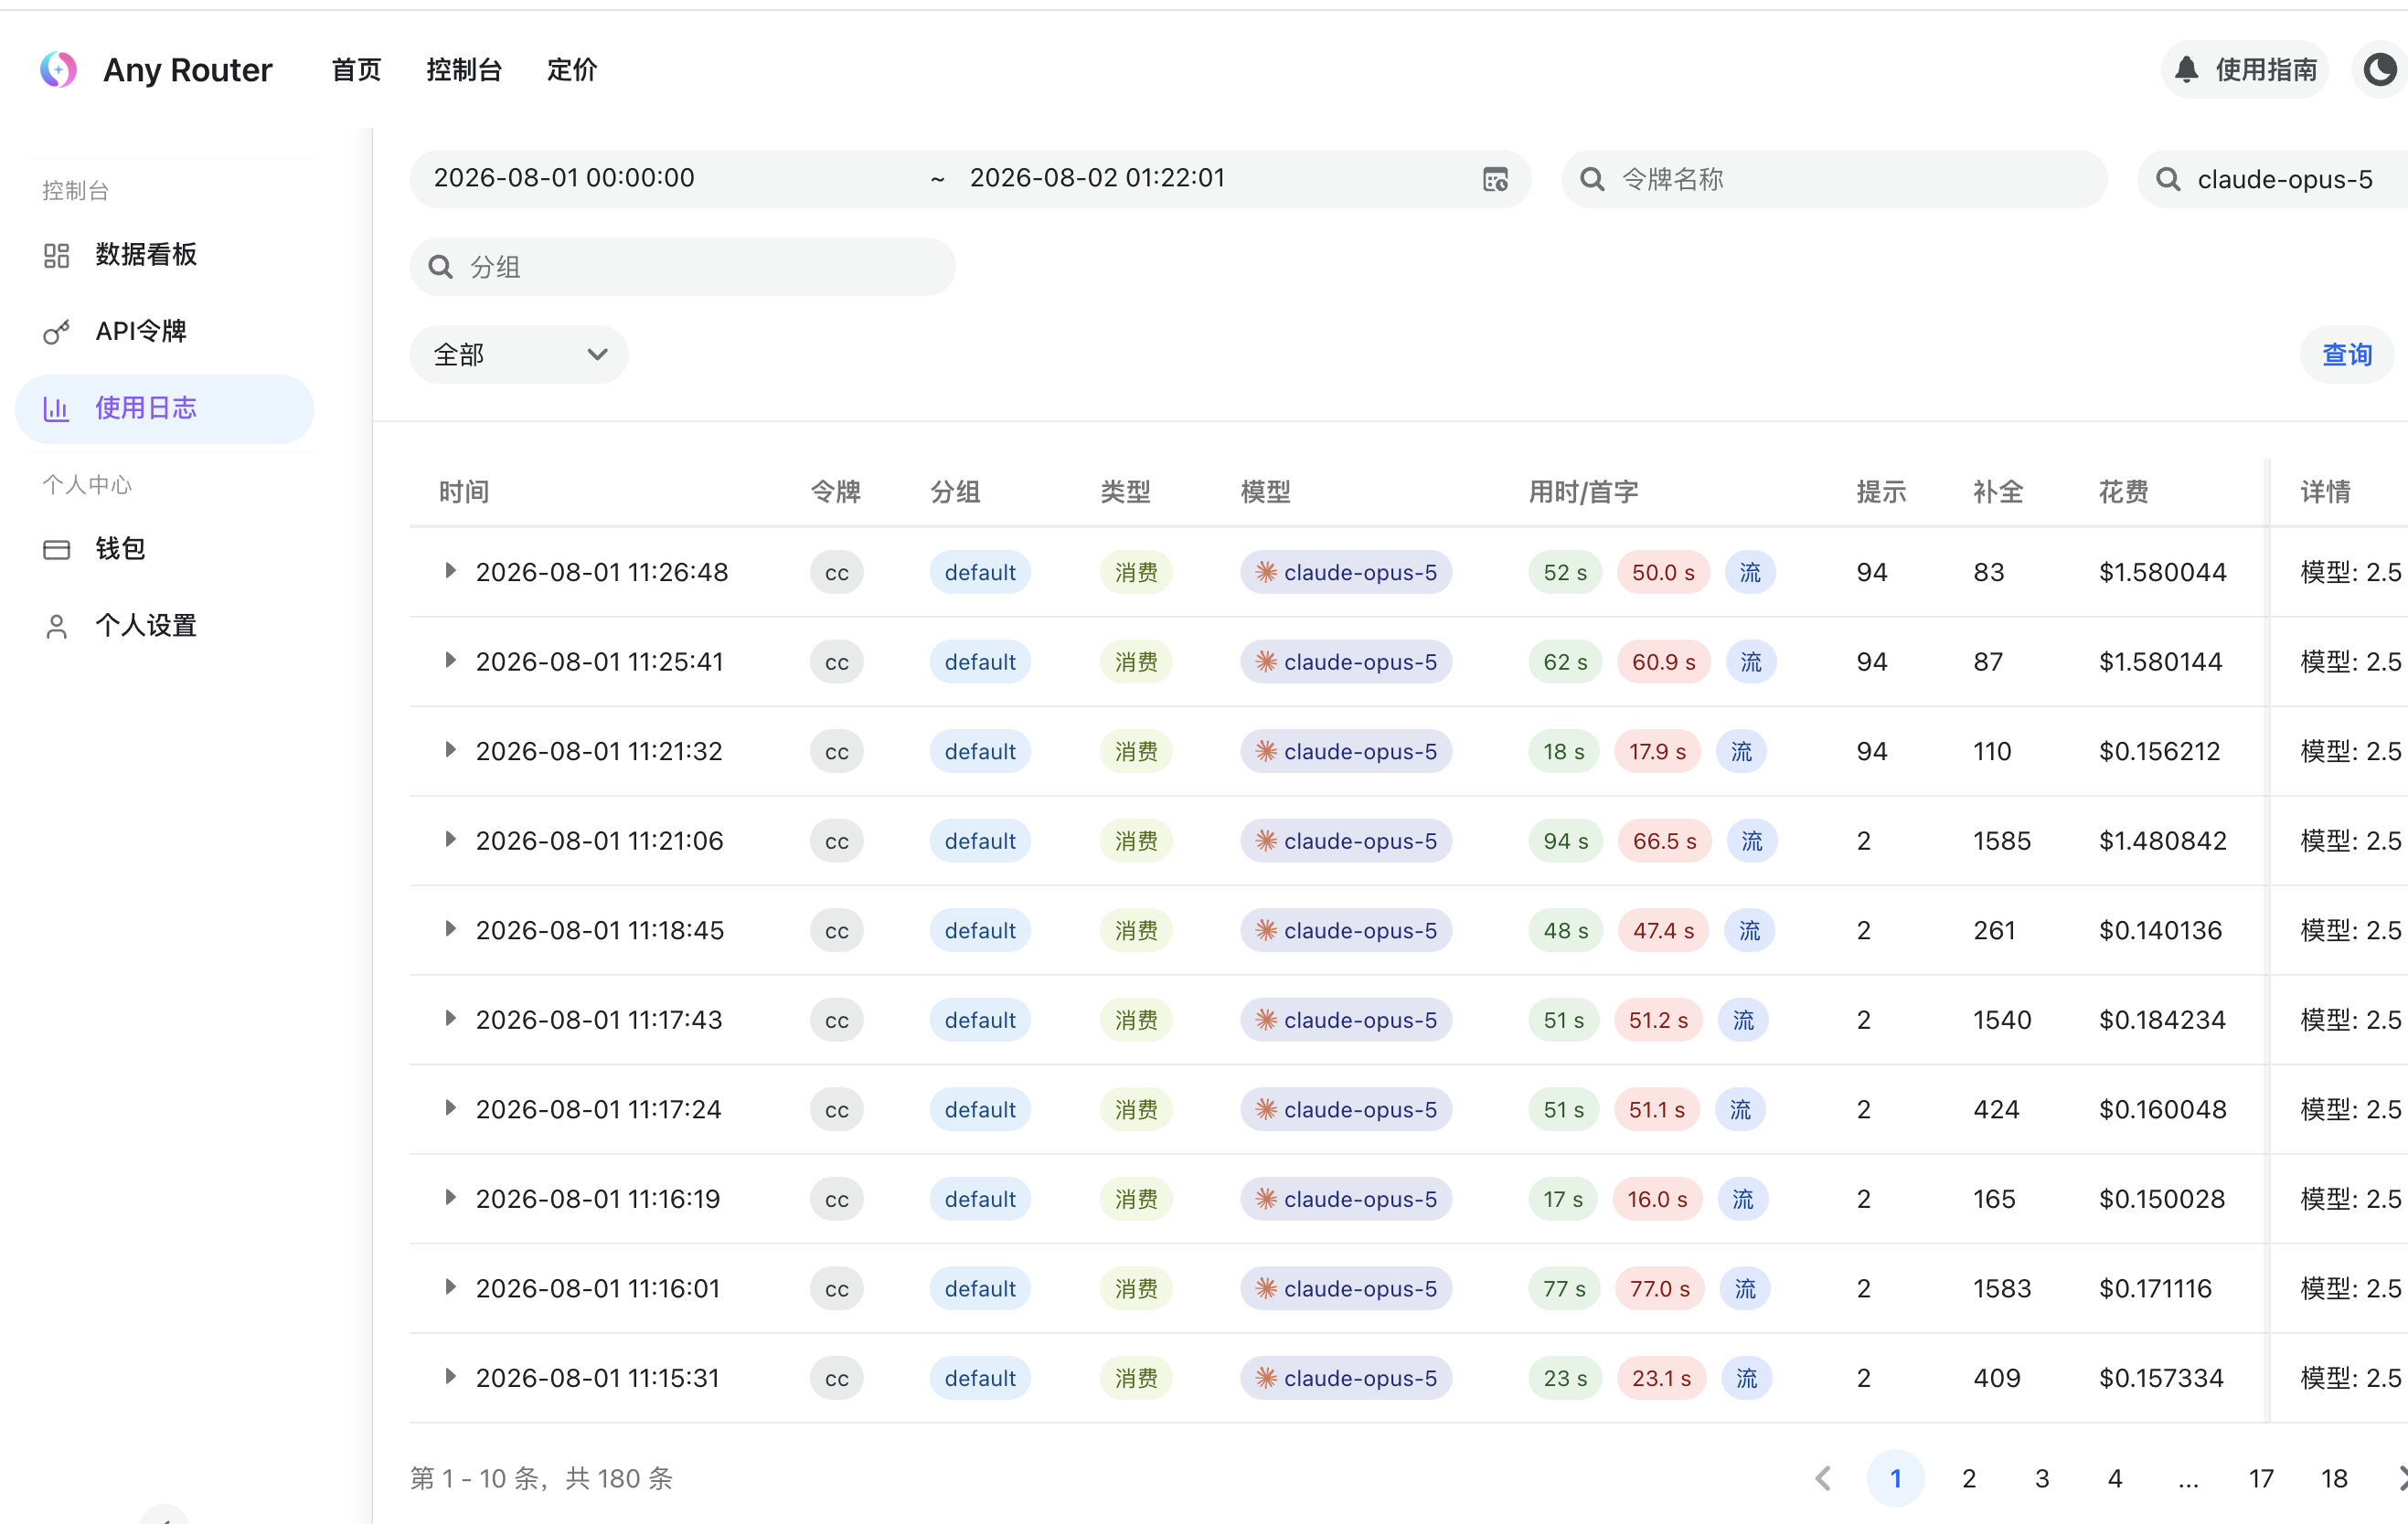Focus the 分组 search input
Screen dimensions: 2408x1524
click(683, 267)
